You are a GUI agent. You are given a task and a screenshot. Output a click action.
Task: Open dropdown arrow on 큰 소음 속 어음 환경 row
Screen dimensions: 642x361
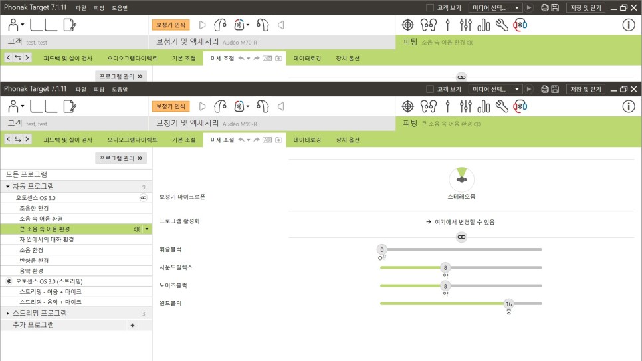(x=147, y=229)
